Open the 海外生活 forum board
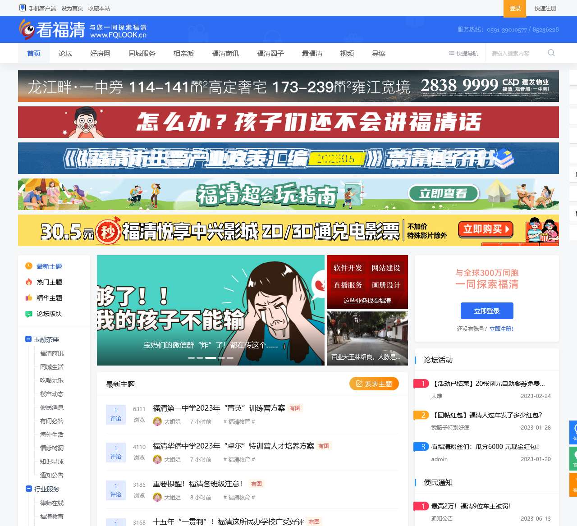The width and height of the screenshot is (577, 526). pos(52,435)
